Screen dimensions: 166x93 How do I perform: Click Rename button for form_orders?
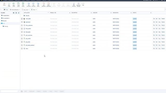tap(163, 29)
